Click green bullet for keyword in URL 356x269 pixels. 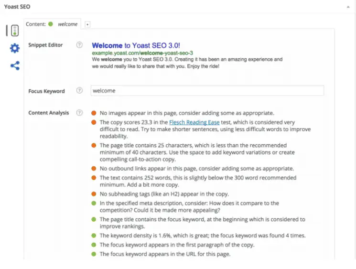coord(94,254)
